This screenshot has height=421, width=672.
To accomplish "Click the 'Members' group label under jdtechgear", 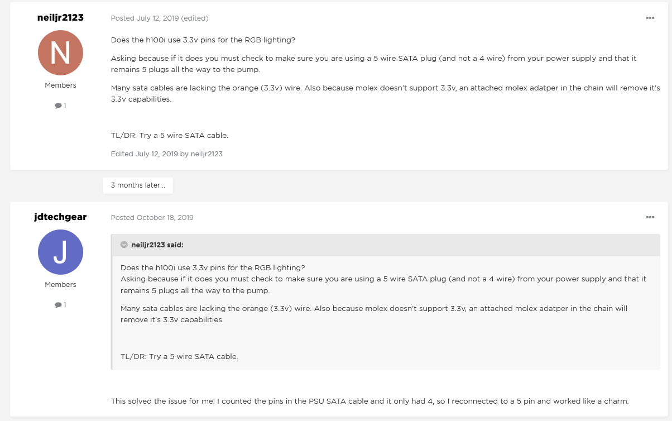I will (60, 285).
